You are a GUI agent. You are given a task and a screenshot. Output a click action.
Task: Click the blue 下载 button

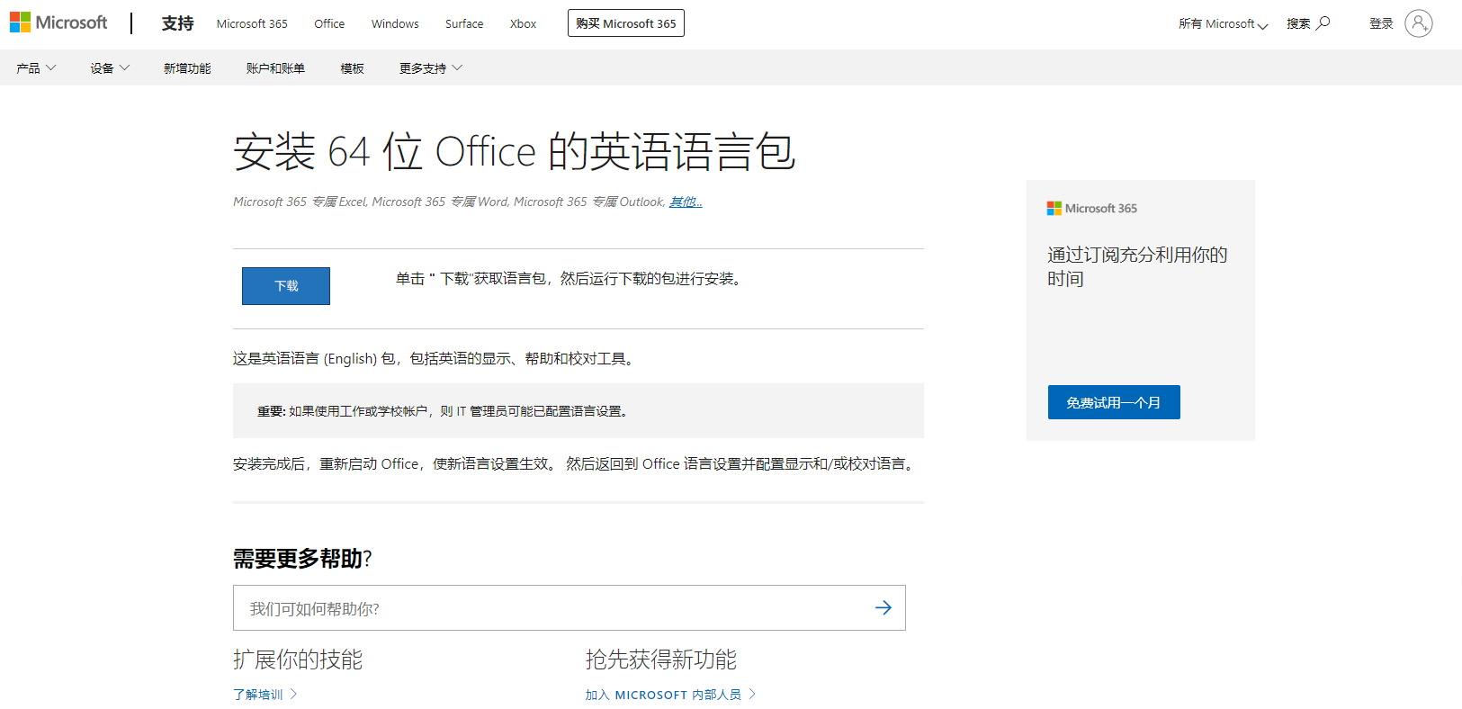click(x=286, y=286)
